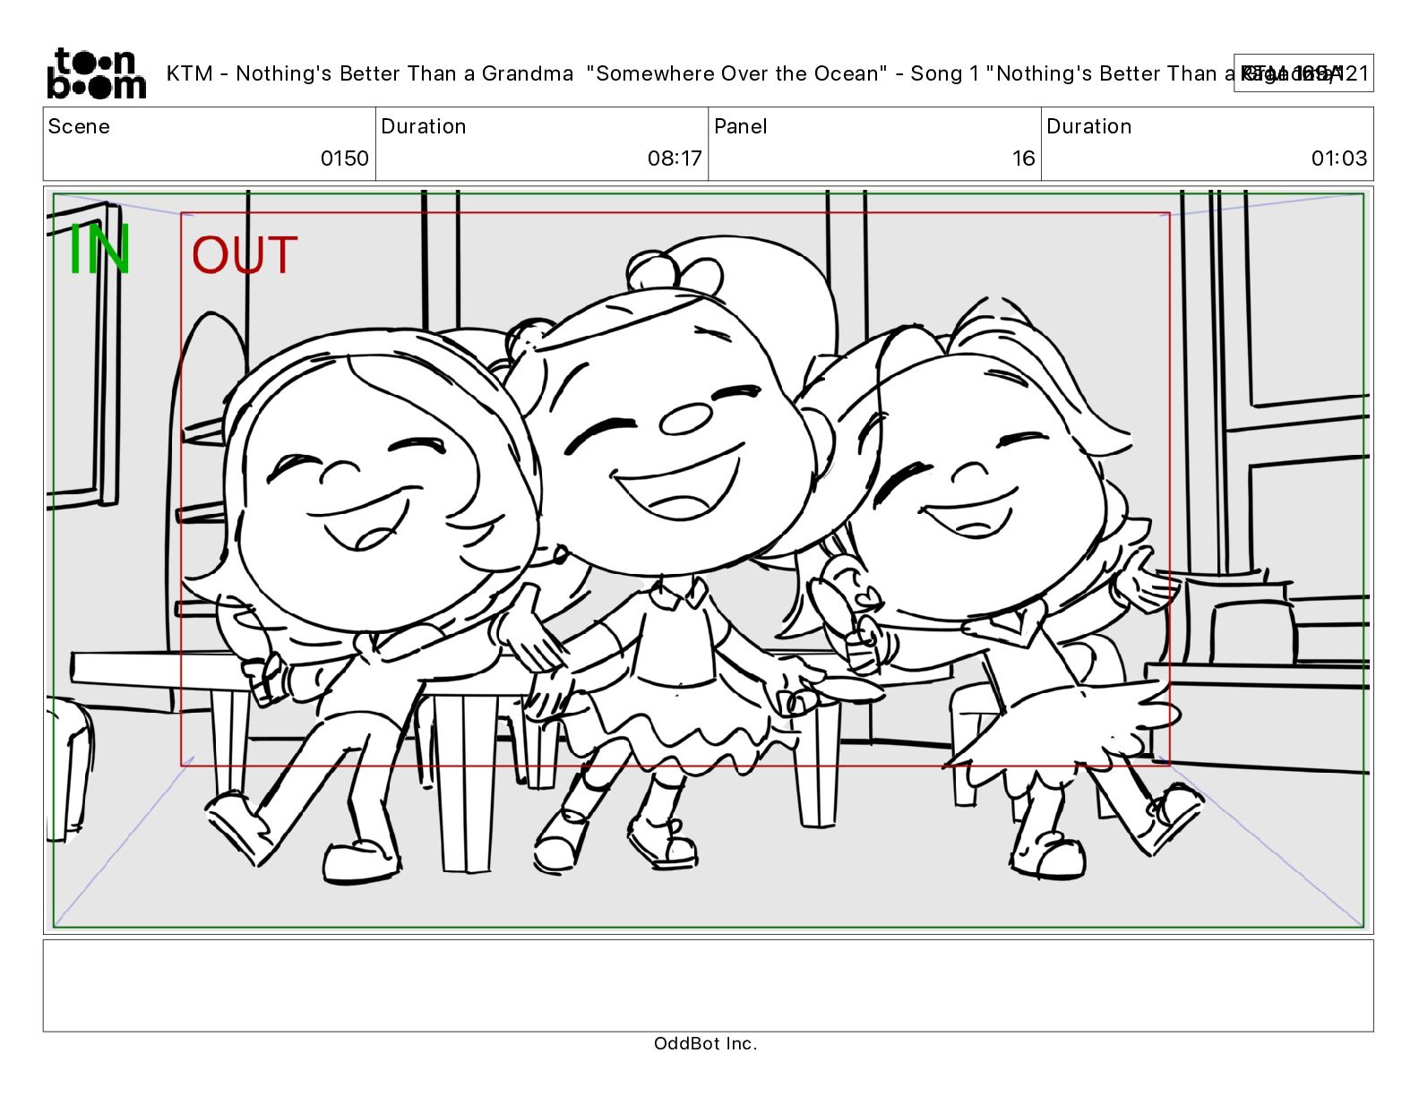Click the 'Panel' label

pyautogui.click(x=741, y=126)
